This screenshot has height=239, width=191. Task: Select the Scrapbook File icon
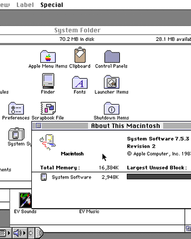coord(48,108)
